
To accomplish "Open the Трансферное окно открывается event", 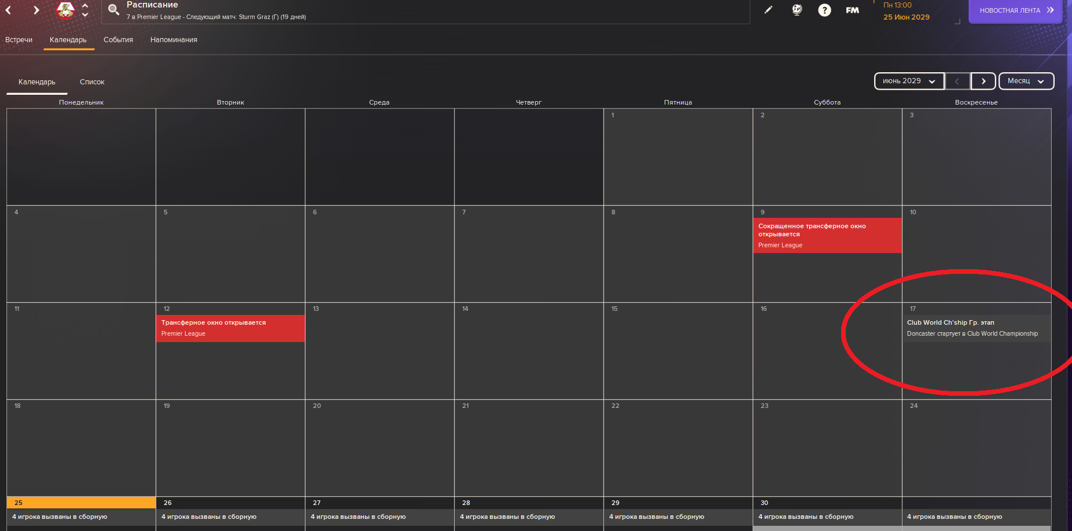I will pos(230,328).
